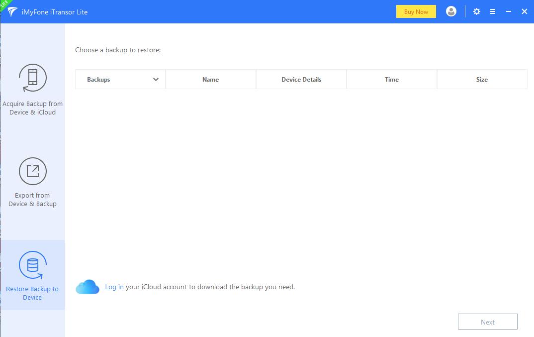Click the Backups column header

click(x=120, y=79)
